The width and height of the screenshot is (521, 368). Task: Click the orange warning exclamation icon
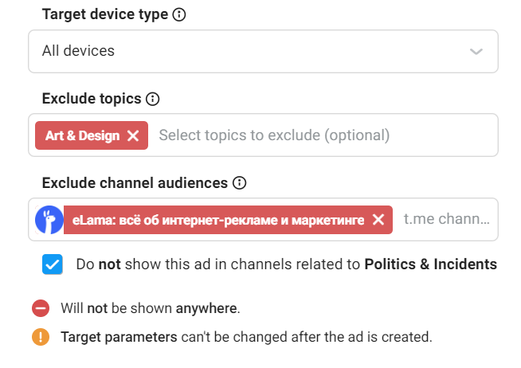41,337
